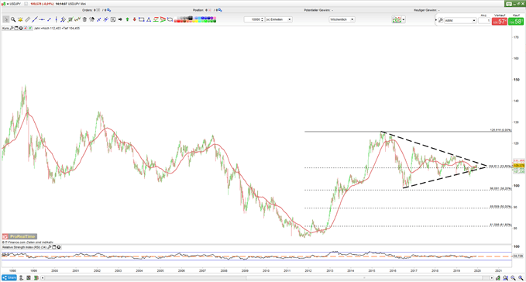This screenshot has height=282, width=526.
Task: Pick the trend line drawing tool
Action: (x=35, y=19)
